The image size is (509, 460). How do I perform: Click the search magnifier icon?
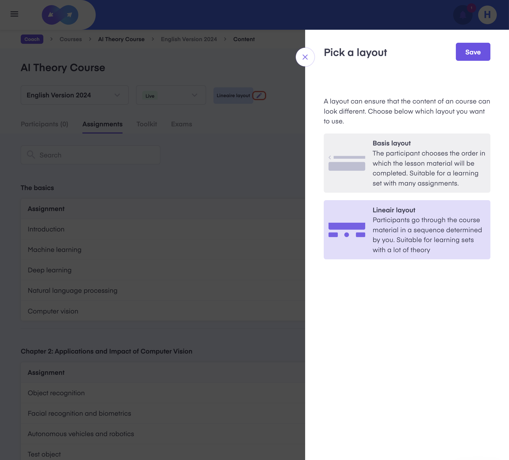point(31,155)
